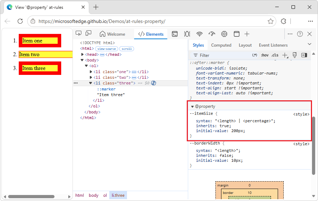Click the browser Refresh icon

tap(20, 21)
